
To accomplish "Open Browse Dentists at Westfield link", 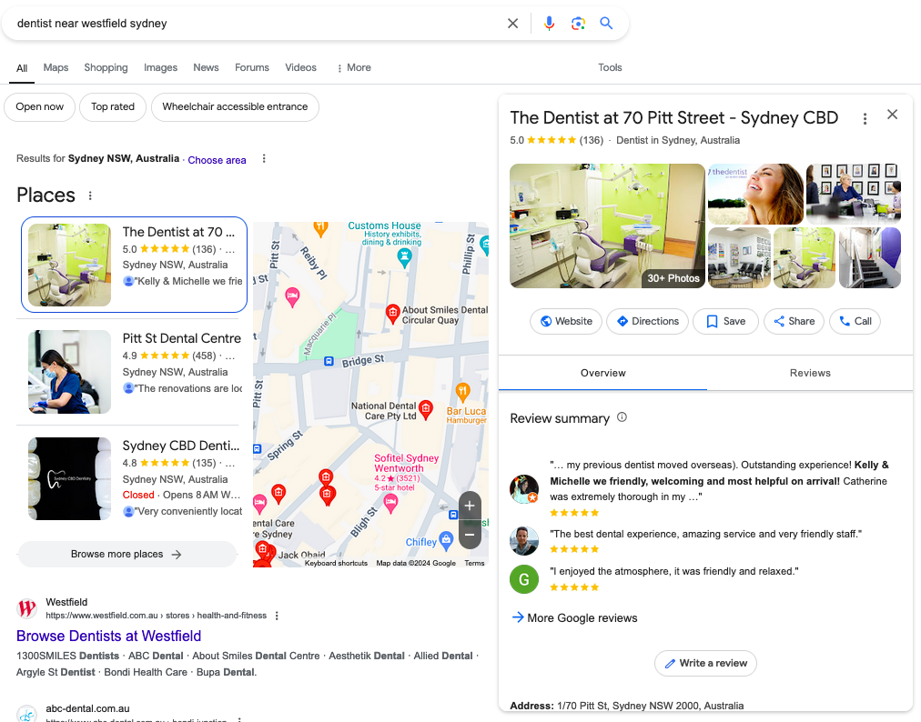I will (x=108, y=636).
